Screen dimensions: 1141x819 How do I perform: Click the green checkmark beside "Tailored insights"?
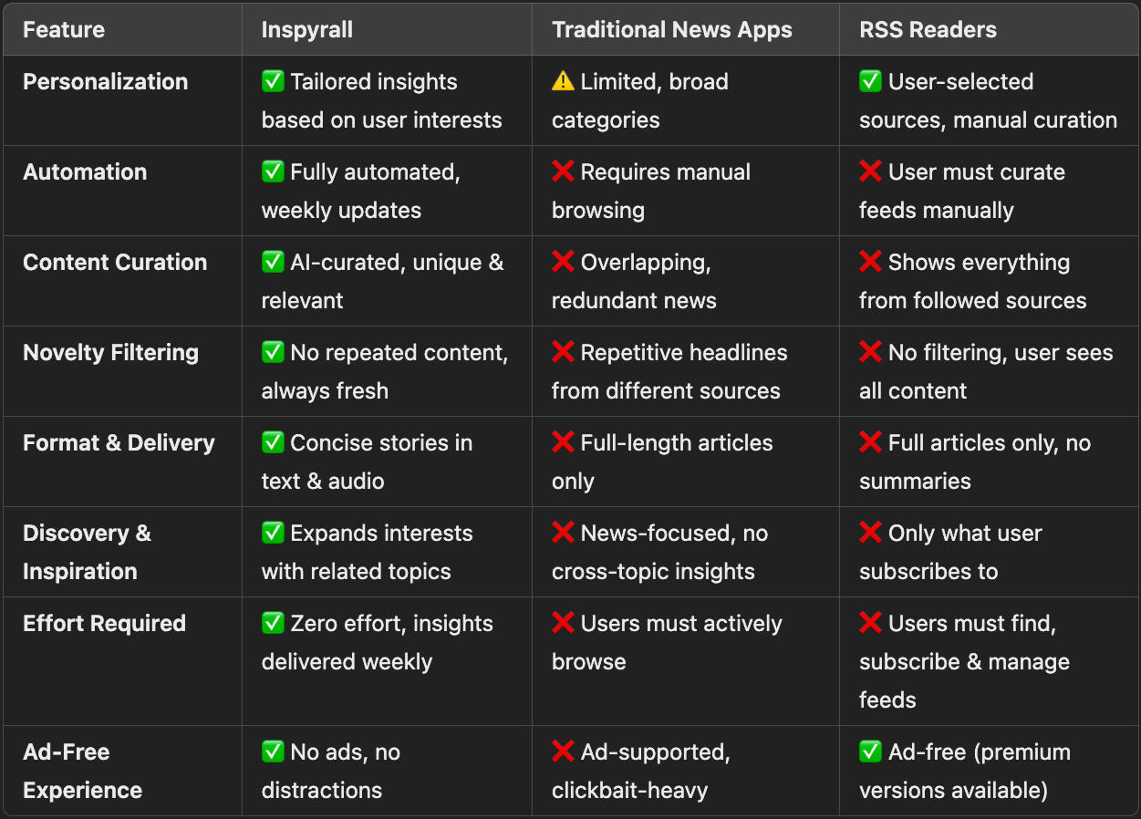(273, 81)
